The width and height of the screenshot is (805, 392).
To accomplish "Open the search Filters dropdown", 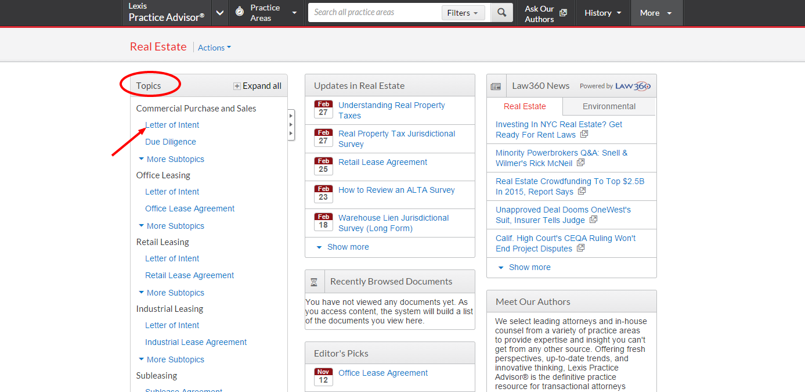I will click(463, 13).
